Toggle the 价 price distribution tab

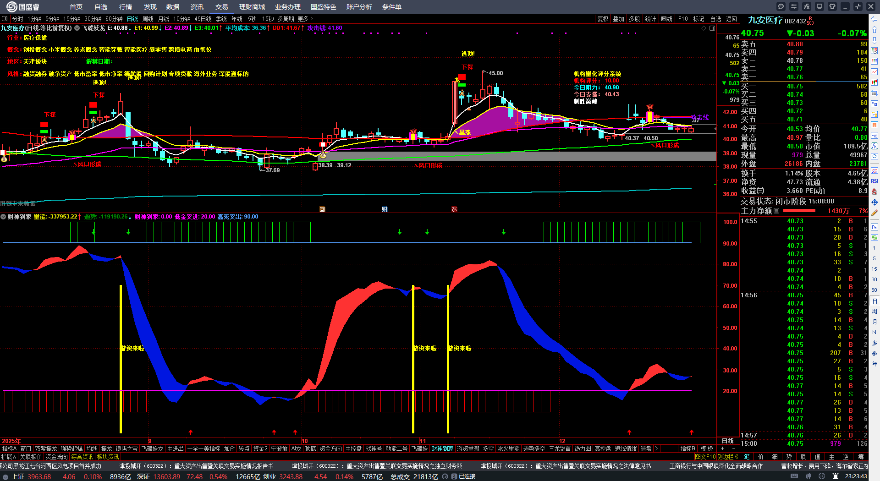pos(761,457)
